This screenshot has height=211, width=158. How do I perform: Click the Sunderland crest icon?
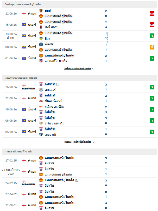[41, 101]
